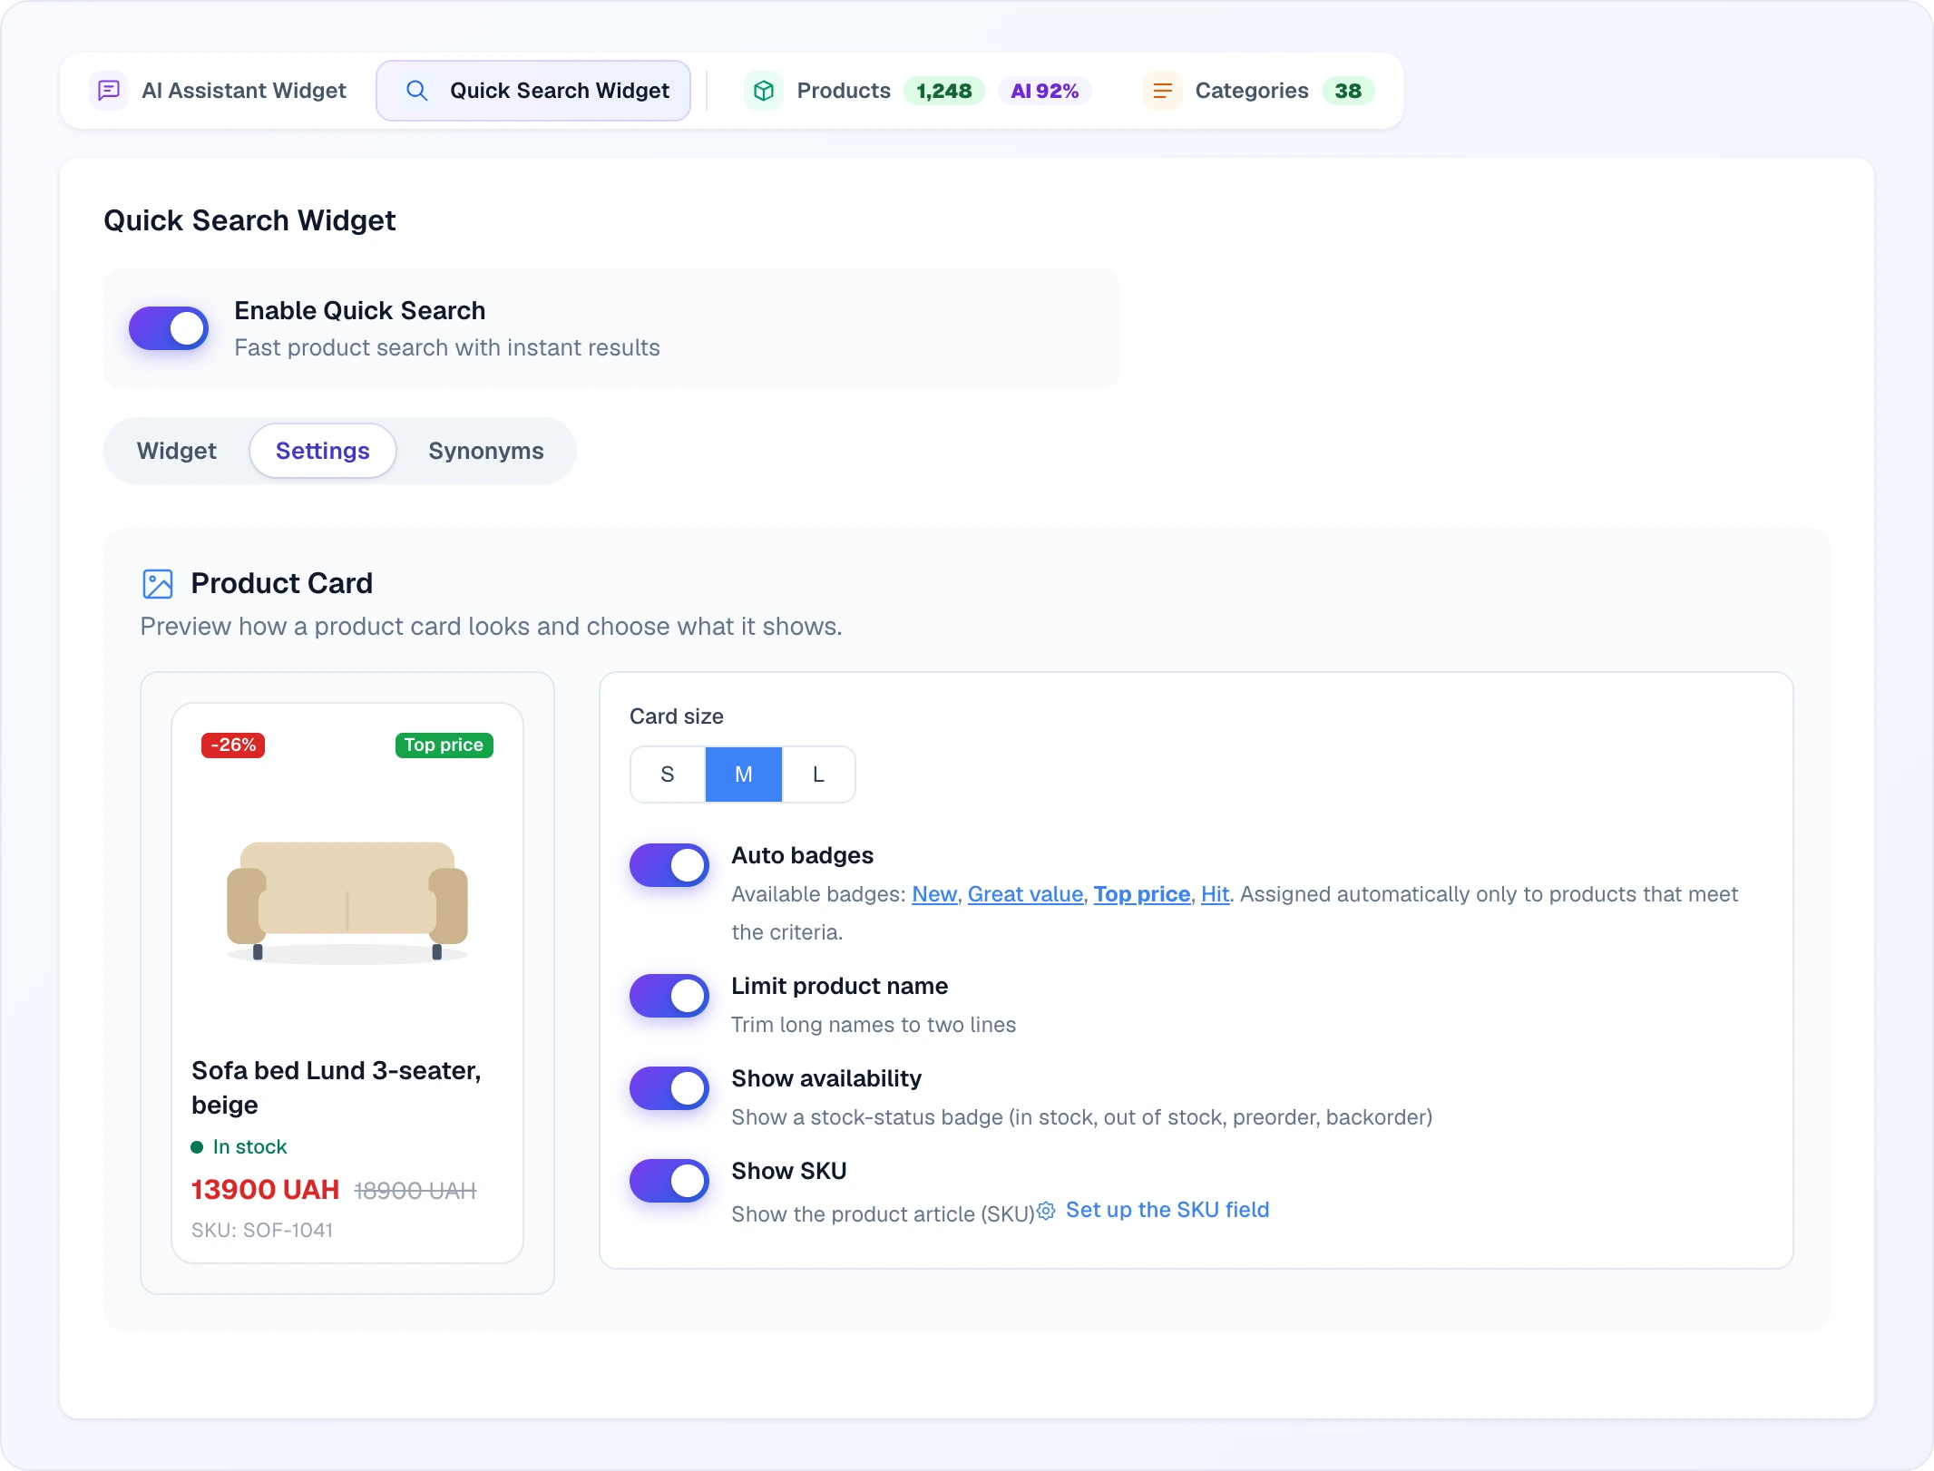Choose card size L
The height and width of the screenshot is (1471, 1934).
pyautogui.click(x=818, y=774)
